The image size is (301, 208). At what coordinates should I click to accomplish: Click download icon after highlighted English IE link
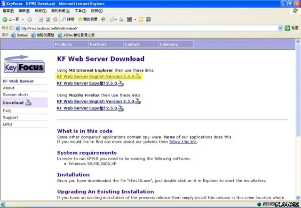(137, 76)
